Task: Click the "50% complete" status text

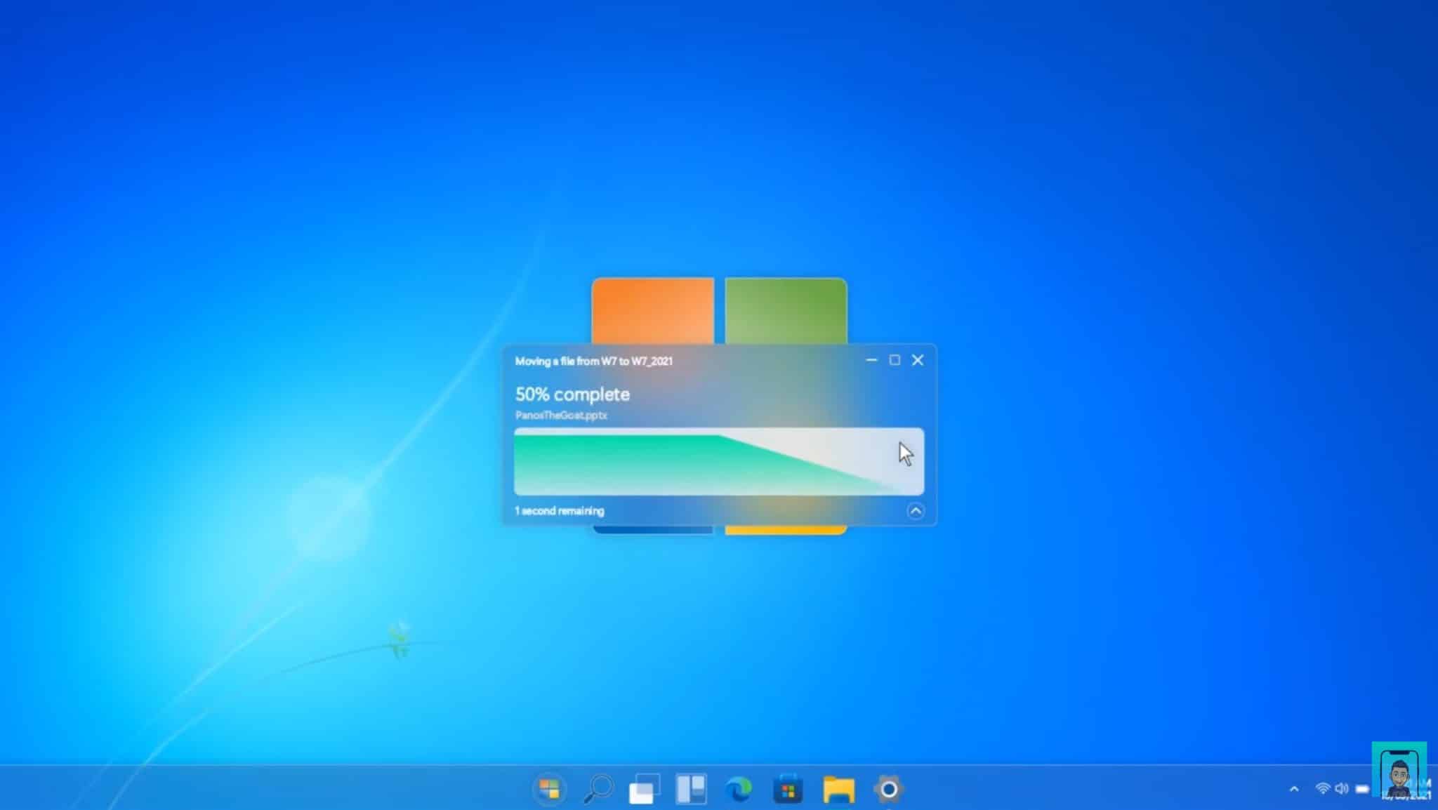Action: (572, 394)
